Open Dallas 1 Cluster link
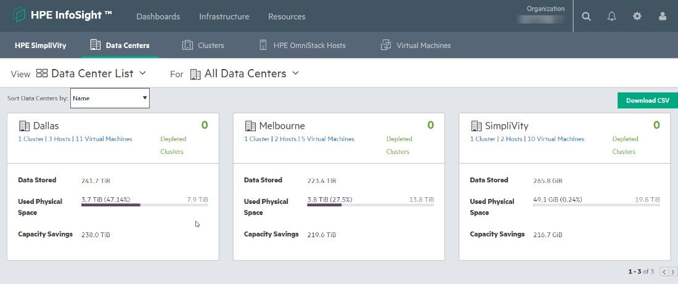 pos(31,139)
